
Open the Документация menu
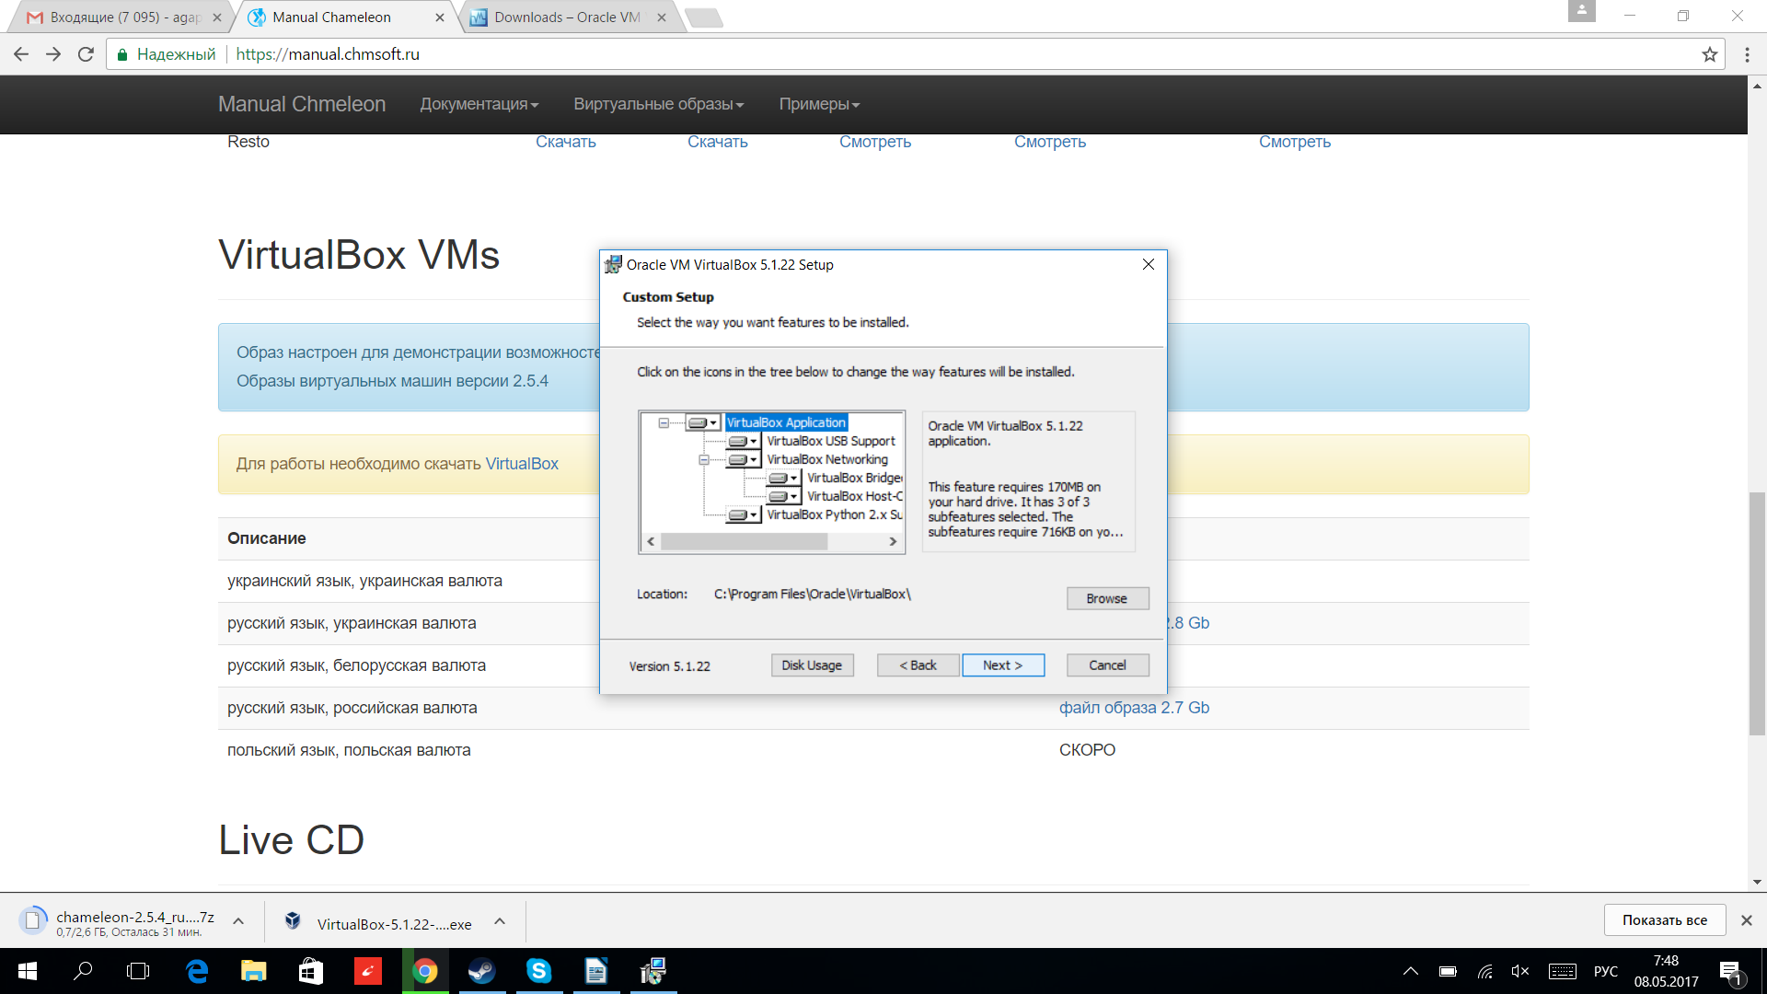click(x=479, y=104)
